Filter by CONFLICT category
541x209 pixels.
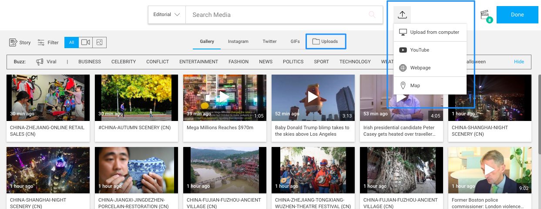(158, 62)
